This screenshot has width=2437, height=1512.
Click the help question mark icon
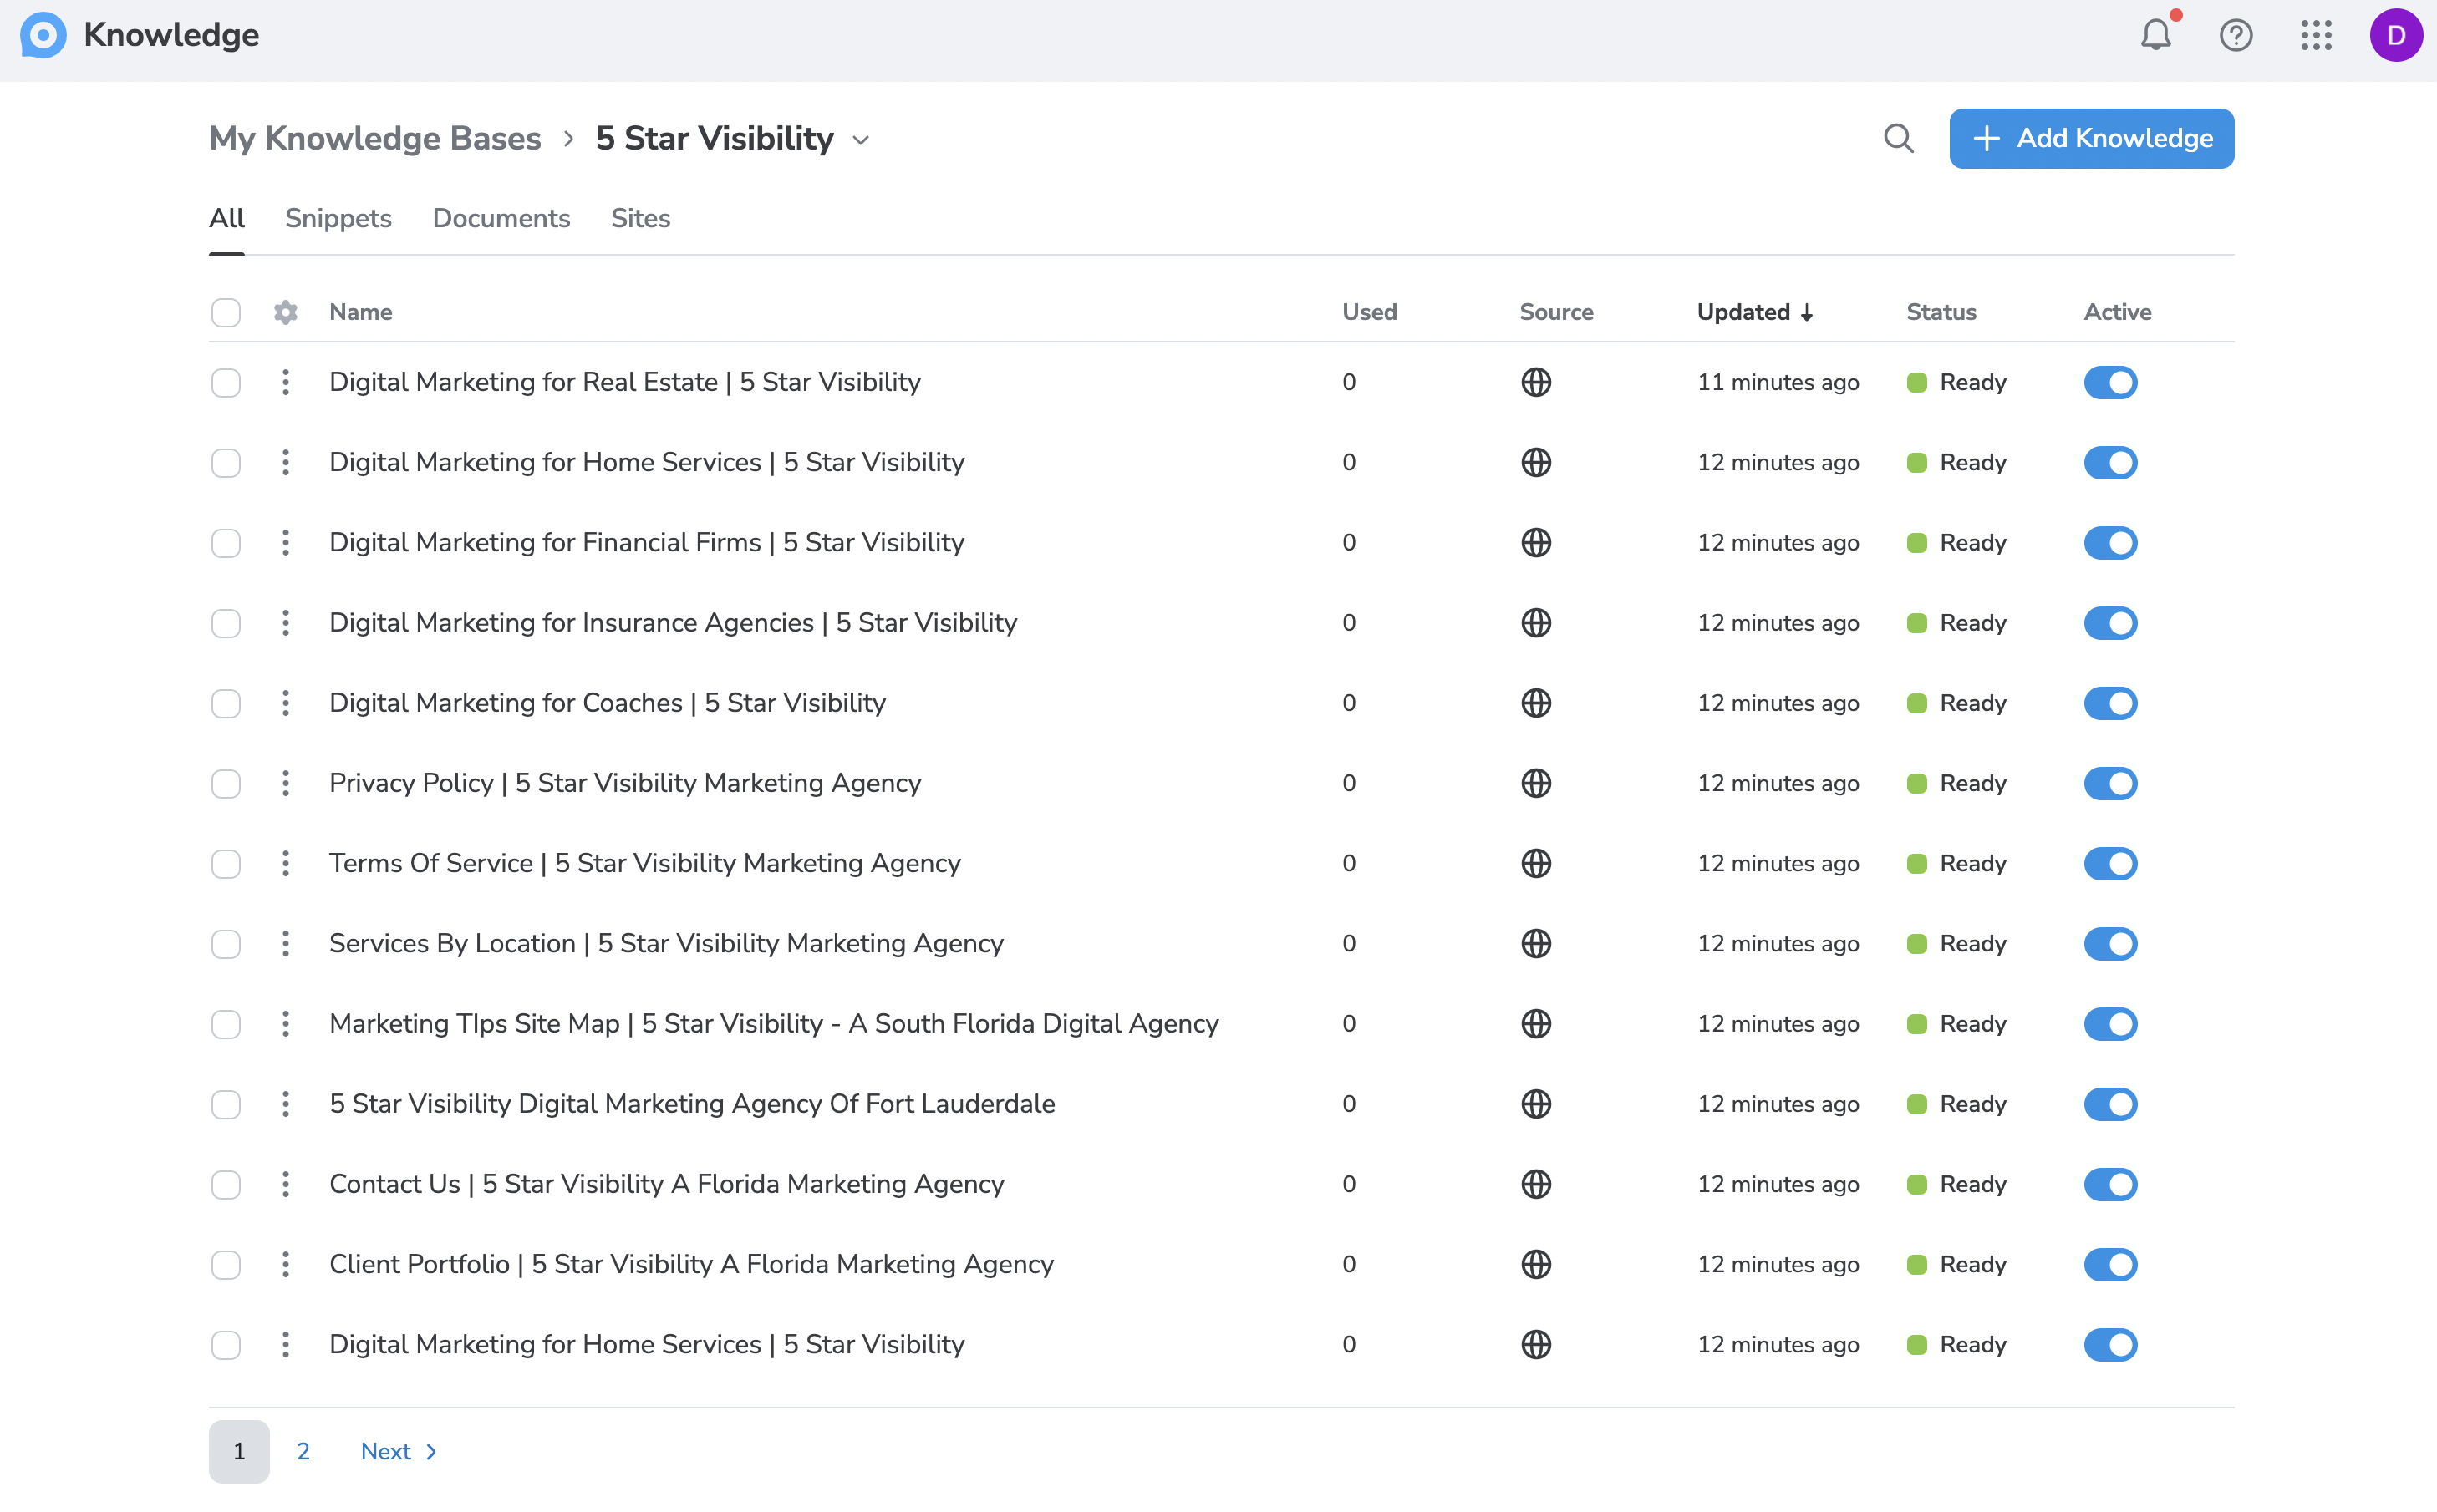(x=2235, y=36)
